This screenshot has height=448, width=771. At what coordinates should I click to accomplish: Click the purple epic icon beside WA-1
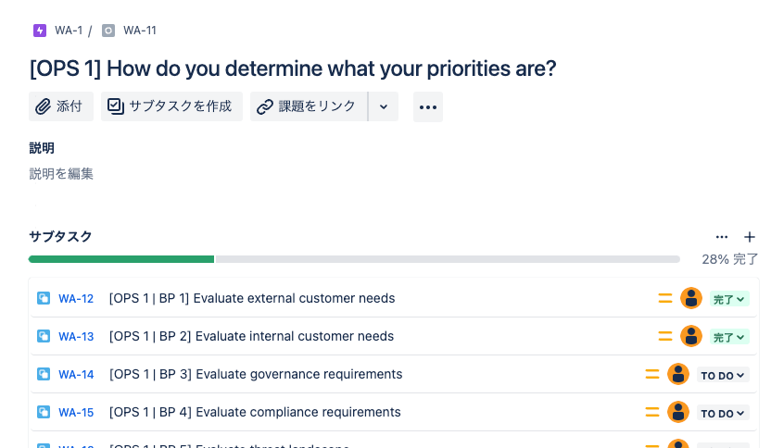(40, 31)
